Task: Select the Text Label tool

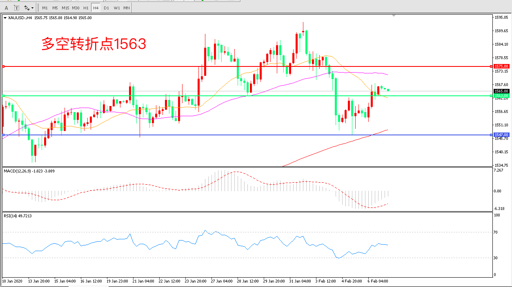Action: (16, 8)
